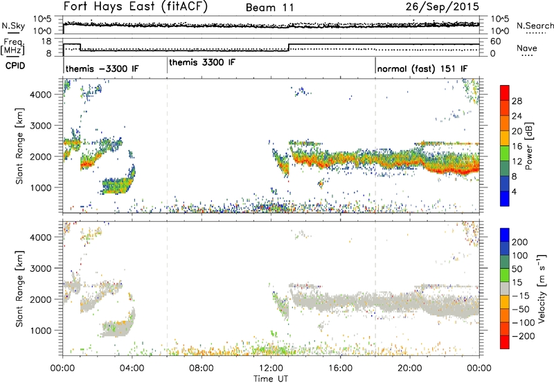
Task: Click the "18" frequency axis tick label
Action: pos(46,41)
